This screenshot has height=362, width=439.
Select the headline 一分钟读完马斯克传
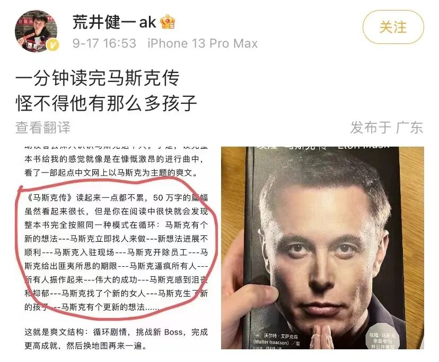[x=98, y=78]
